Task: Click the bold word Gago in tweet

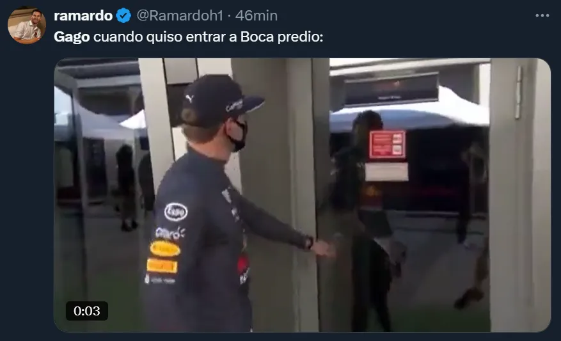Action: (72, 37)
